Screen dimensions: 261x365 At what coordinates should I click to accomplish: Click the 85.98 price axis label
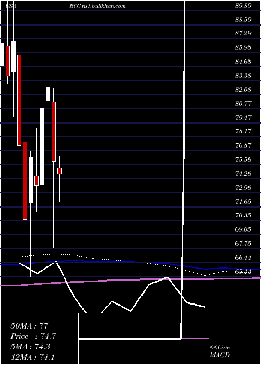(243, 47)
